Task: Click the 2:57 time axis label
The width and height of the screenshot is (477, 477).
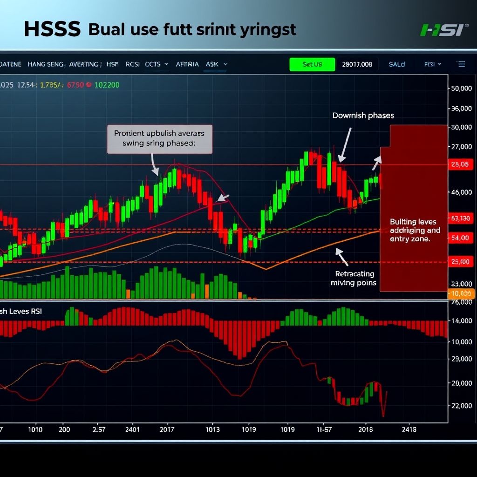Action: 99,429
